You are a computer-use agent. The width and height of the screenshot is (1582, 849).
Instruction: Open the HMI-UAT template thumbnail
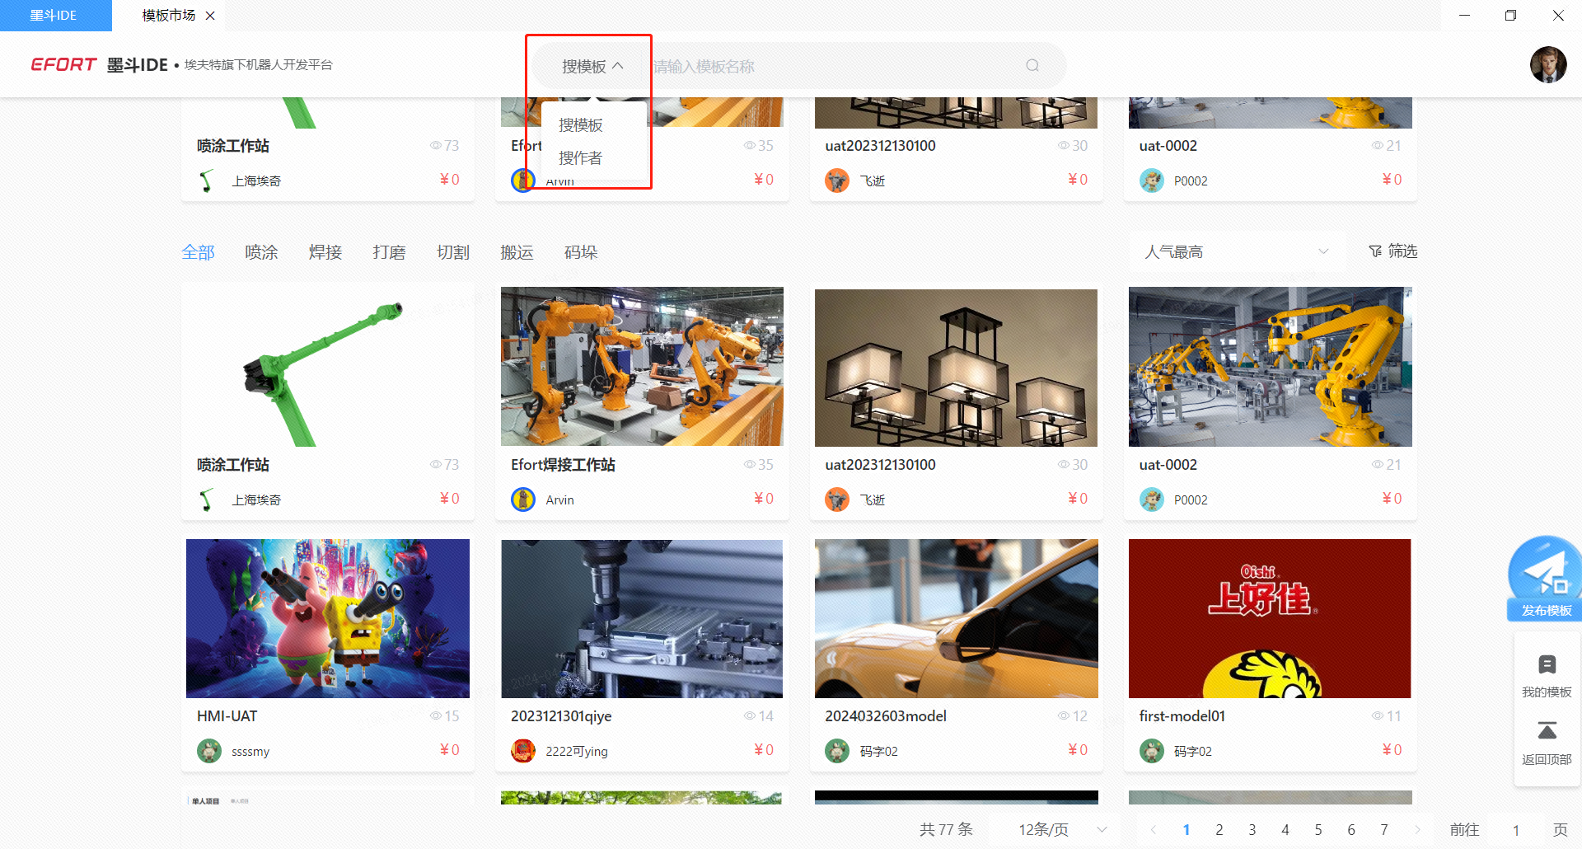point(328,618)
